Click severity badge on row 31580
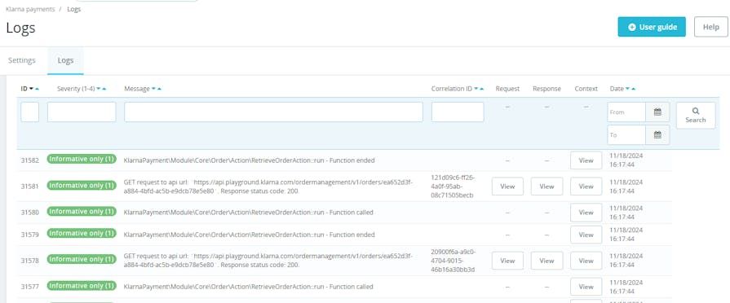The image size is (730, 303). pos(82,212)
